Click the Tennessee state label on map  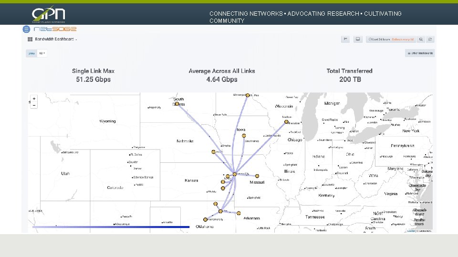click(x=315, y=217)
